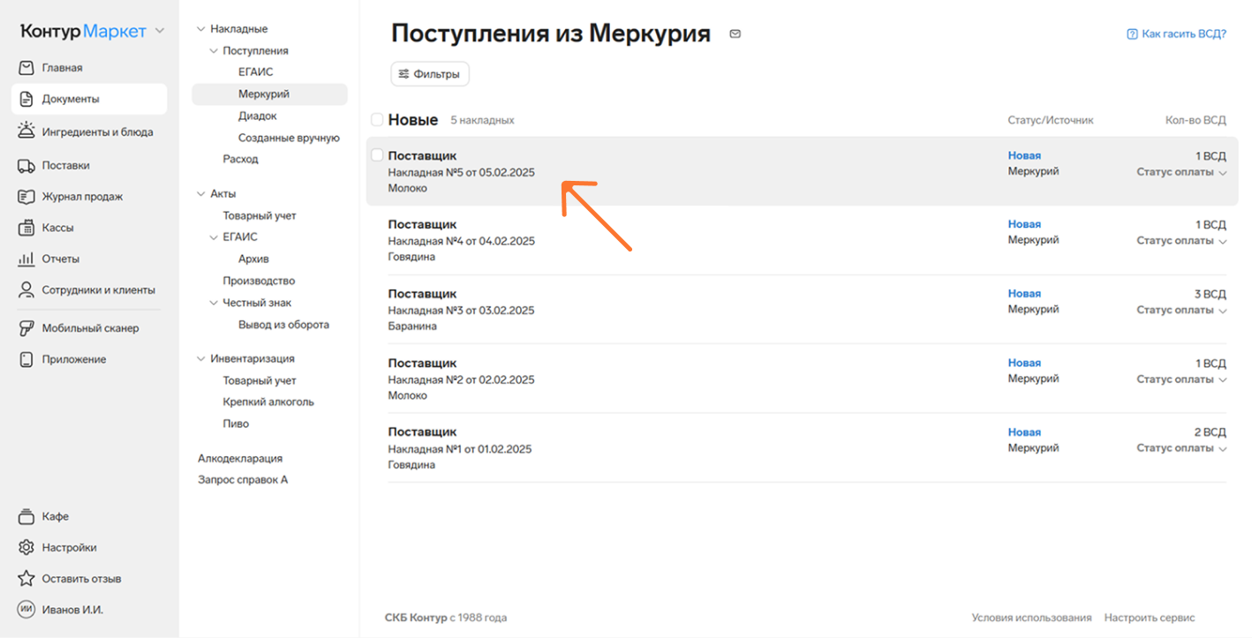Open Статус оплаты dropdown for Накладная №5
Viewport: 1252px width, 638px height.
point(1181,172)
